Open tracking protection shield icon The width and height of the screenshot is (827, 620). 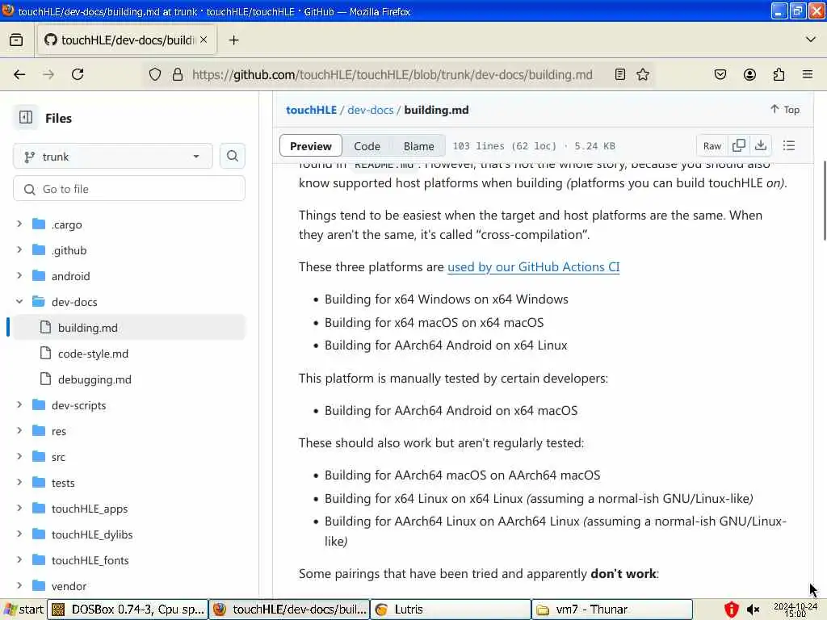pyautogui.click(x=154, y=74)
